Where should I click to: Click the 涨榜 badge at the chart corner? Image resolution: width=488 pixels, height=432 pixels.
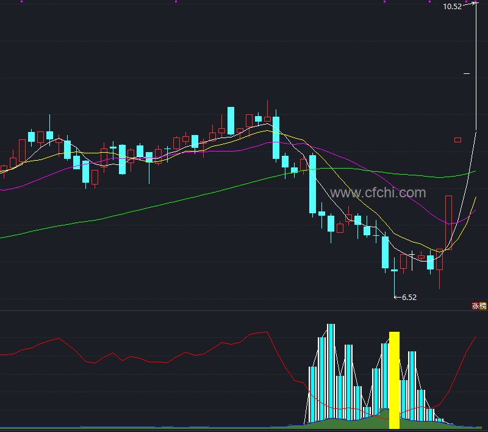pos(479,306)
